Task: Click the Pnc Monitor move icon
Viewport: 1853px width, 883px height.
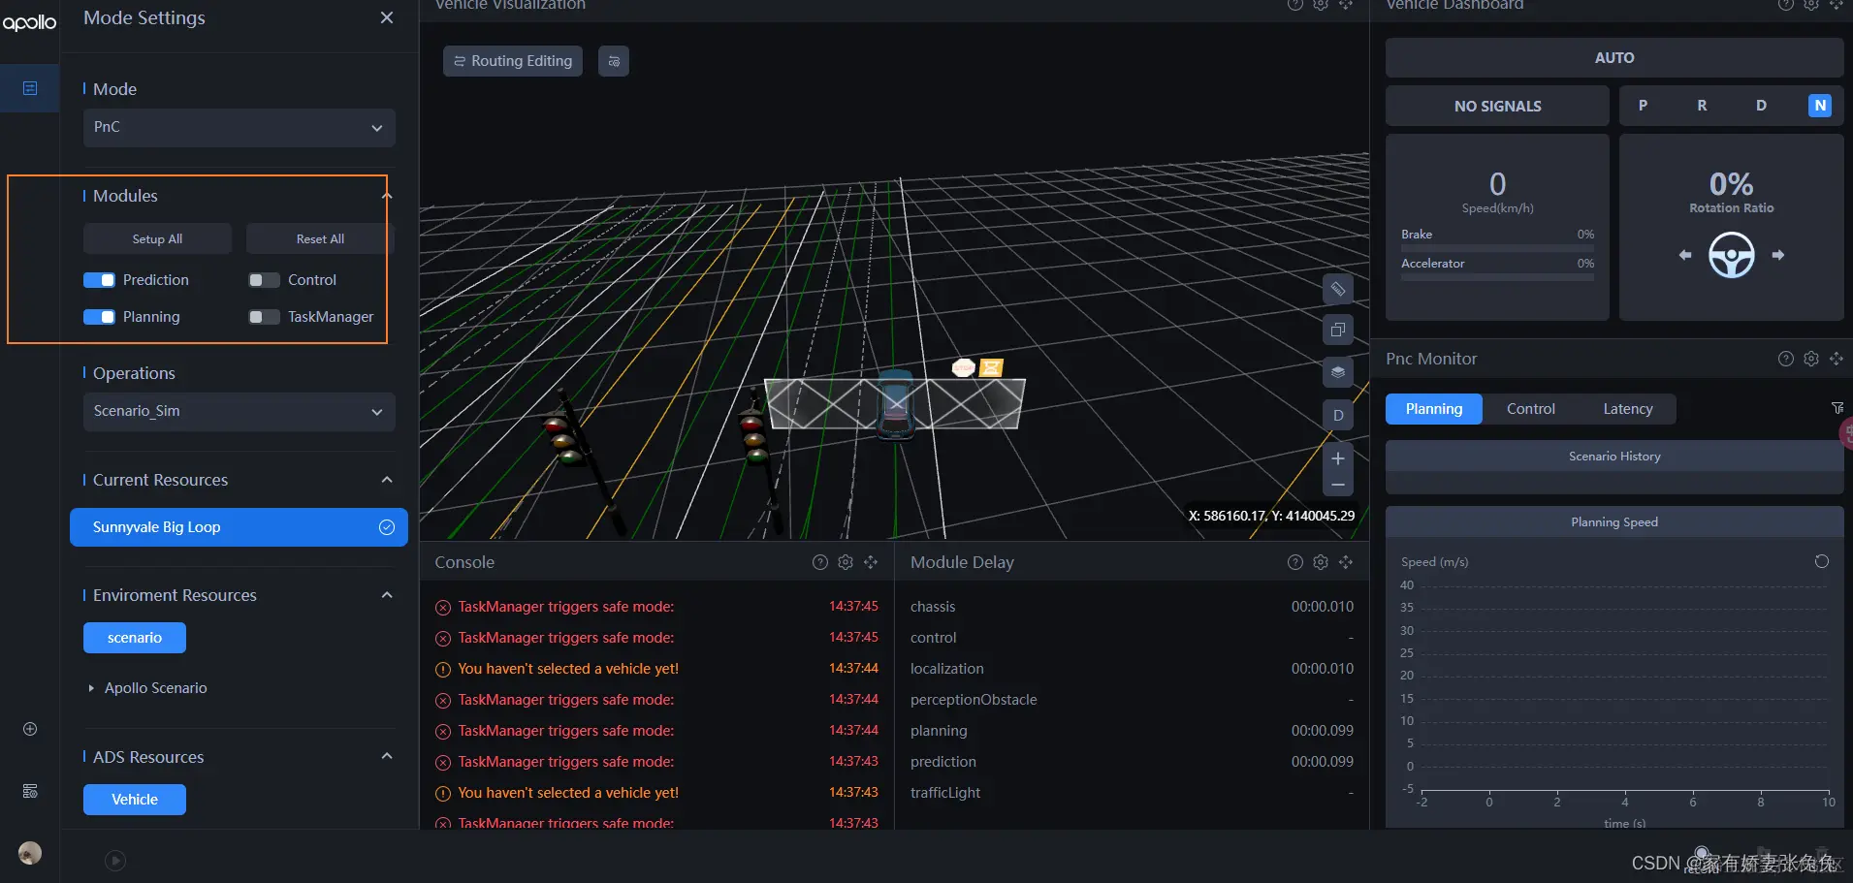Action: 1837,359
